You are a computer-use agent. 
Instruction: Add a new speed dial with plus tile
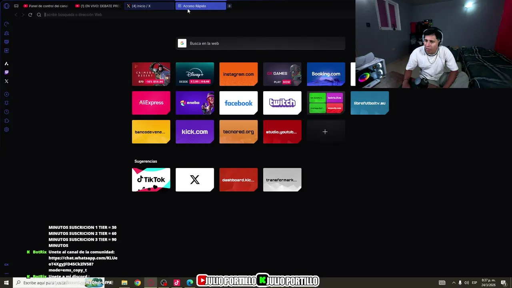[326, 132]
